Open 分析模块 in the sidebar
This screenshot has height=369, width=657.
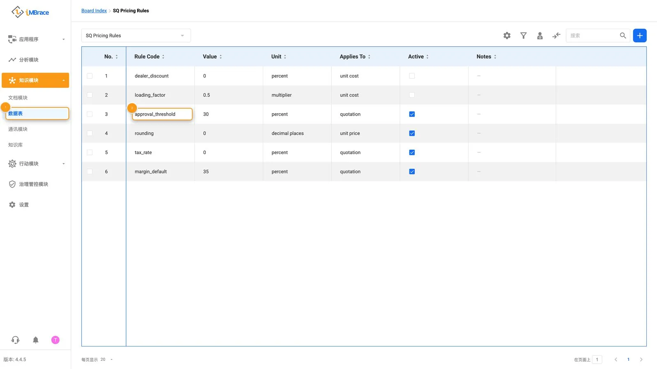tap(35, 60)
